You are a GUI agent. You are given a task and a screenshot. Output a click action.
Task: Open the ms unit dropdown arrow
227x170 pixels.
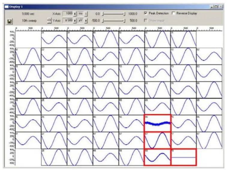(86, 14)
